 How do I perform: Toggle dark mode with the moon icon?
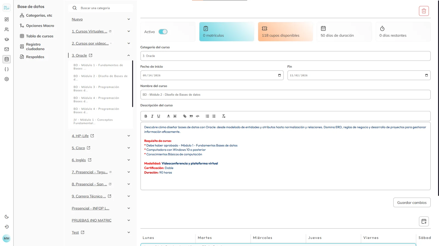pos(7,217)
